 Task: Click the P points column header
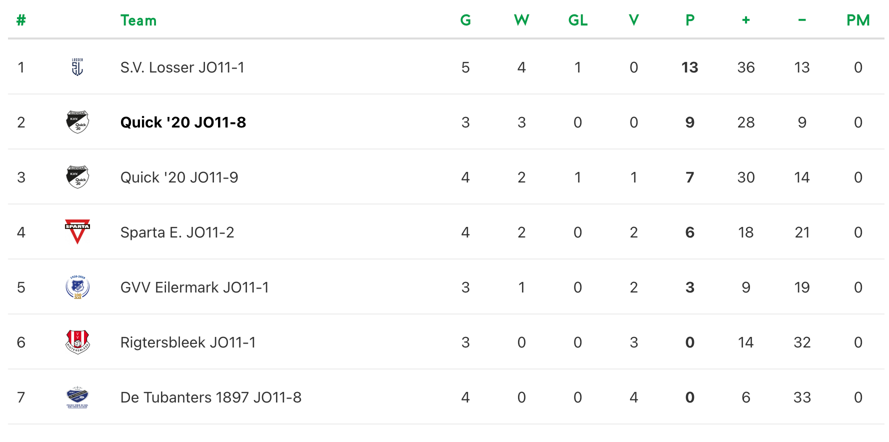[690, 20]
